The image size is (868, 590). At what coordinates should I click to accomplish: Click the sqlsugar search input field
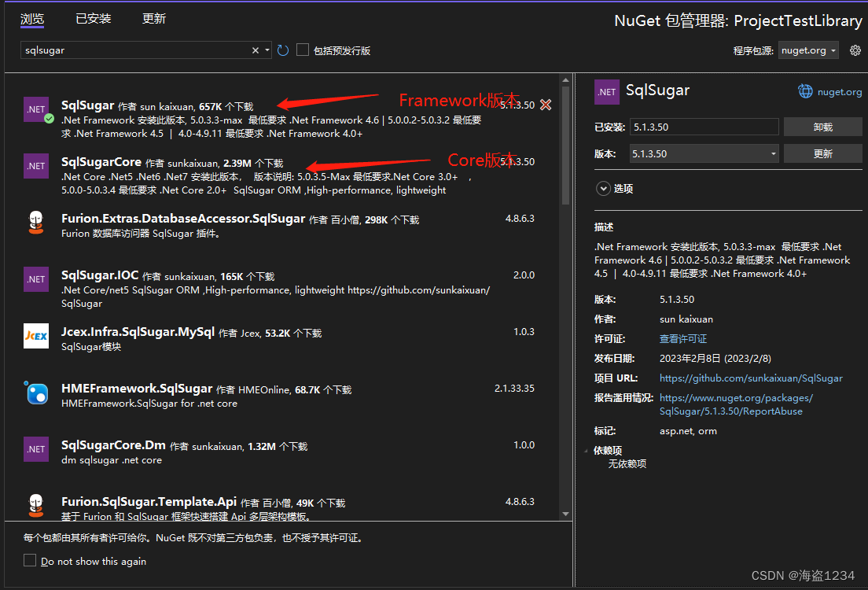pyautogui.click(x=135, y=50)
